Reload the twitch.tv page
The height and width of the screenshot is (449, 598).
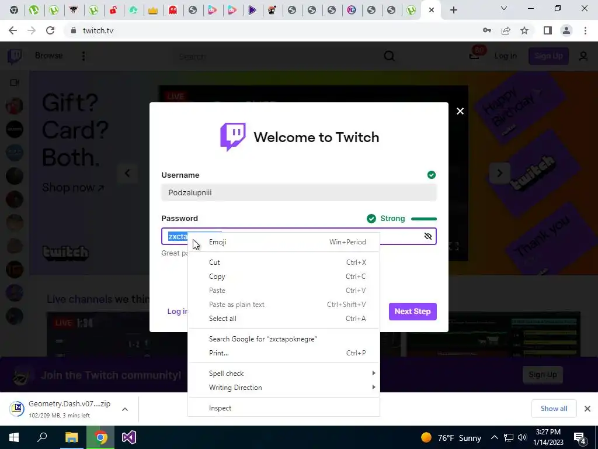pyautogui.click(x=50, y=30)
